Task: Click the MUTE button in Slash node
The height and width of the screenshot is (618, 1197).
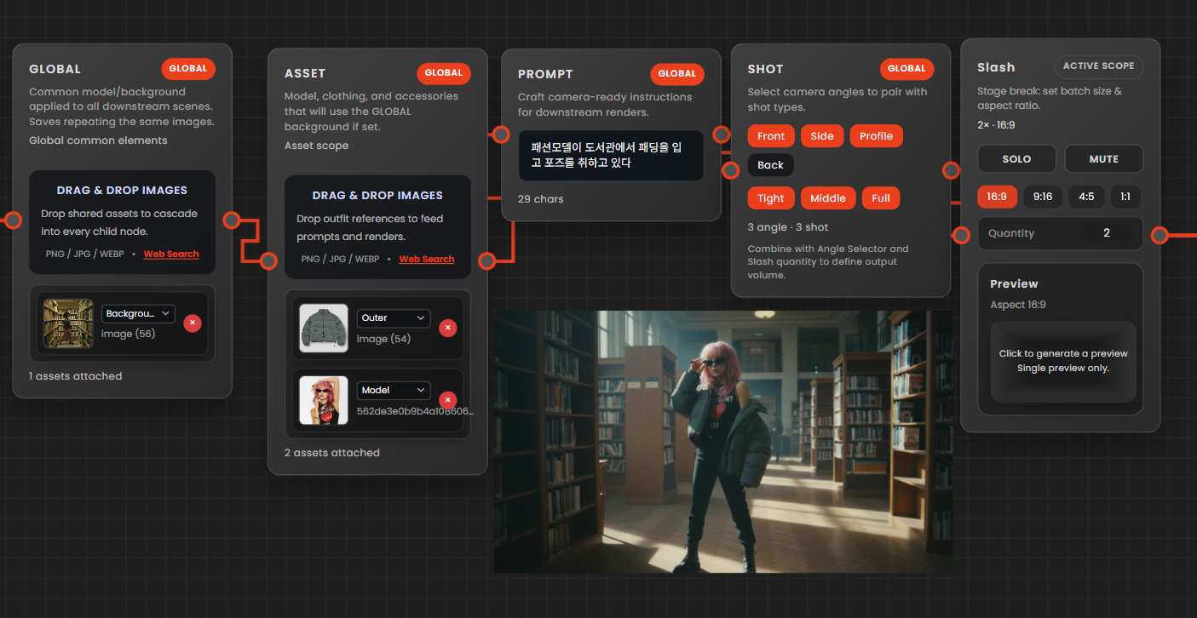Action: [x=1103, y=159]
